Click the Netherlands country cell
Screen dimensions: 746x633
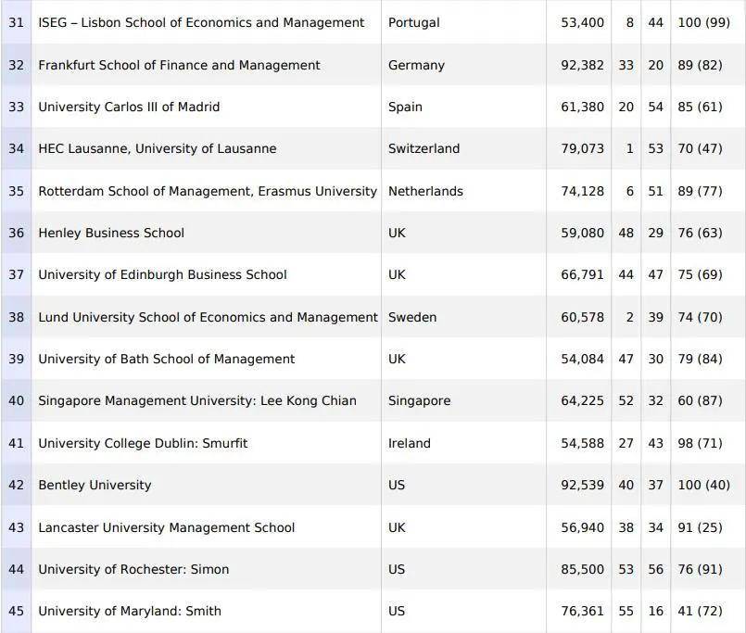click(x=425, y=191)
